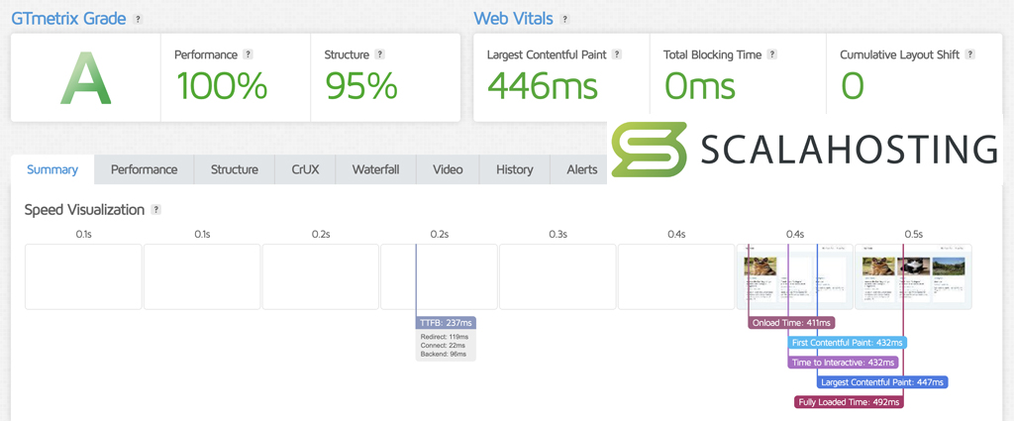1014x421 pixels.
Task: Click the 95% Structure score
Action: point(360,85)
